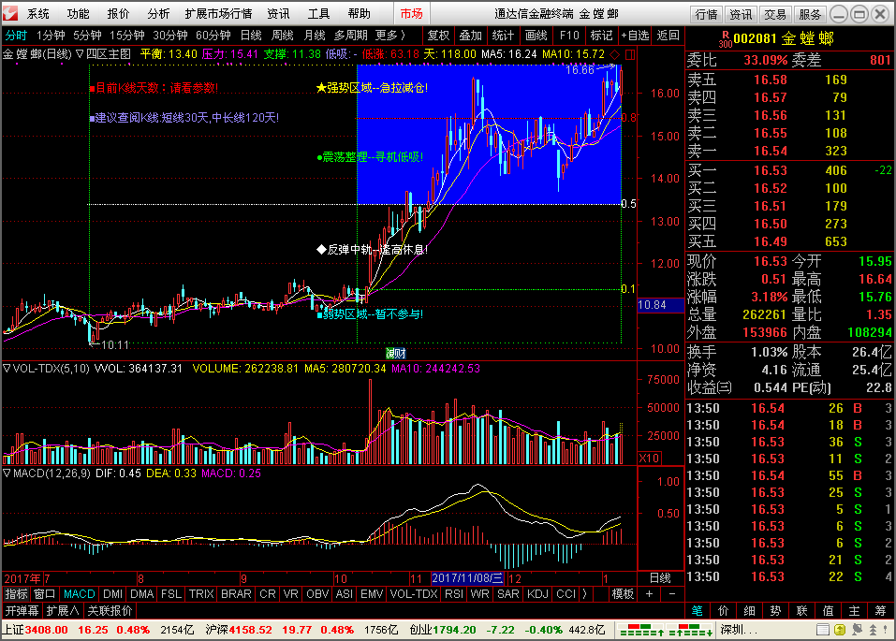Click the split-panel icon above price axis
The width and height of the screenshot is (896, 641).
pos(626,54)
